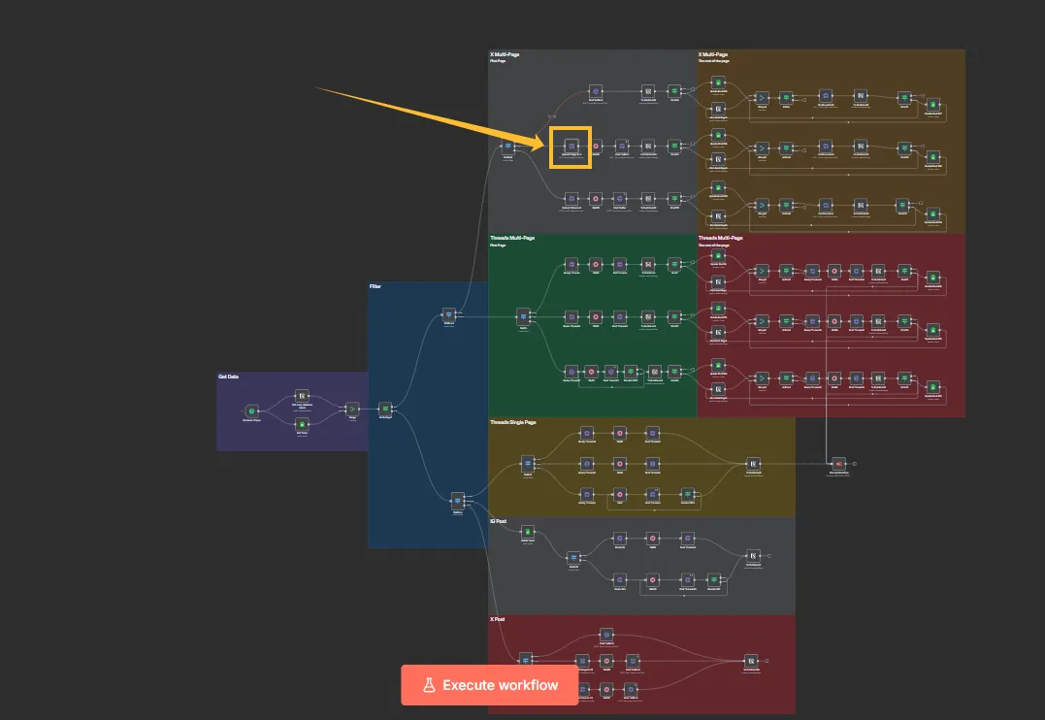This screenshot has width=1045, height=720.
Task: Select the Notion node ending Threads Single Page
Action: [x=752, y=466]
